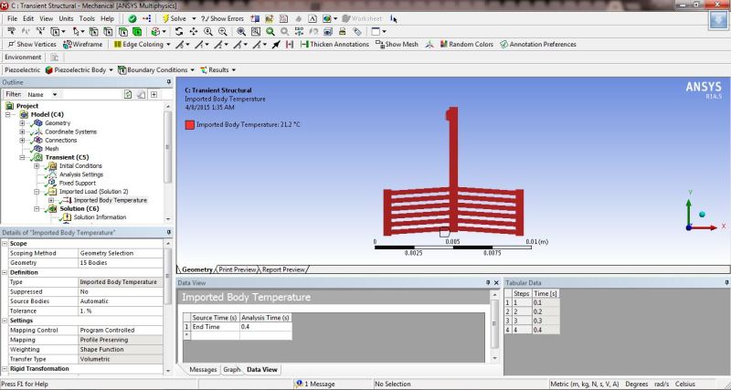Select the body selection filter green cube
This screenshot has height=390, width=731.
coord(137,31)
